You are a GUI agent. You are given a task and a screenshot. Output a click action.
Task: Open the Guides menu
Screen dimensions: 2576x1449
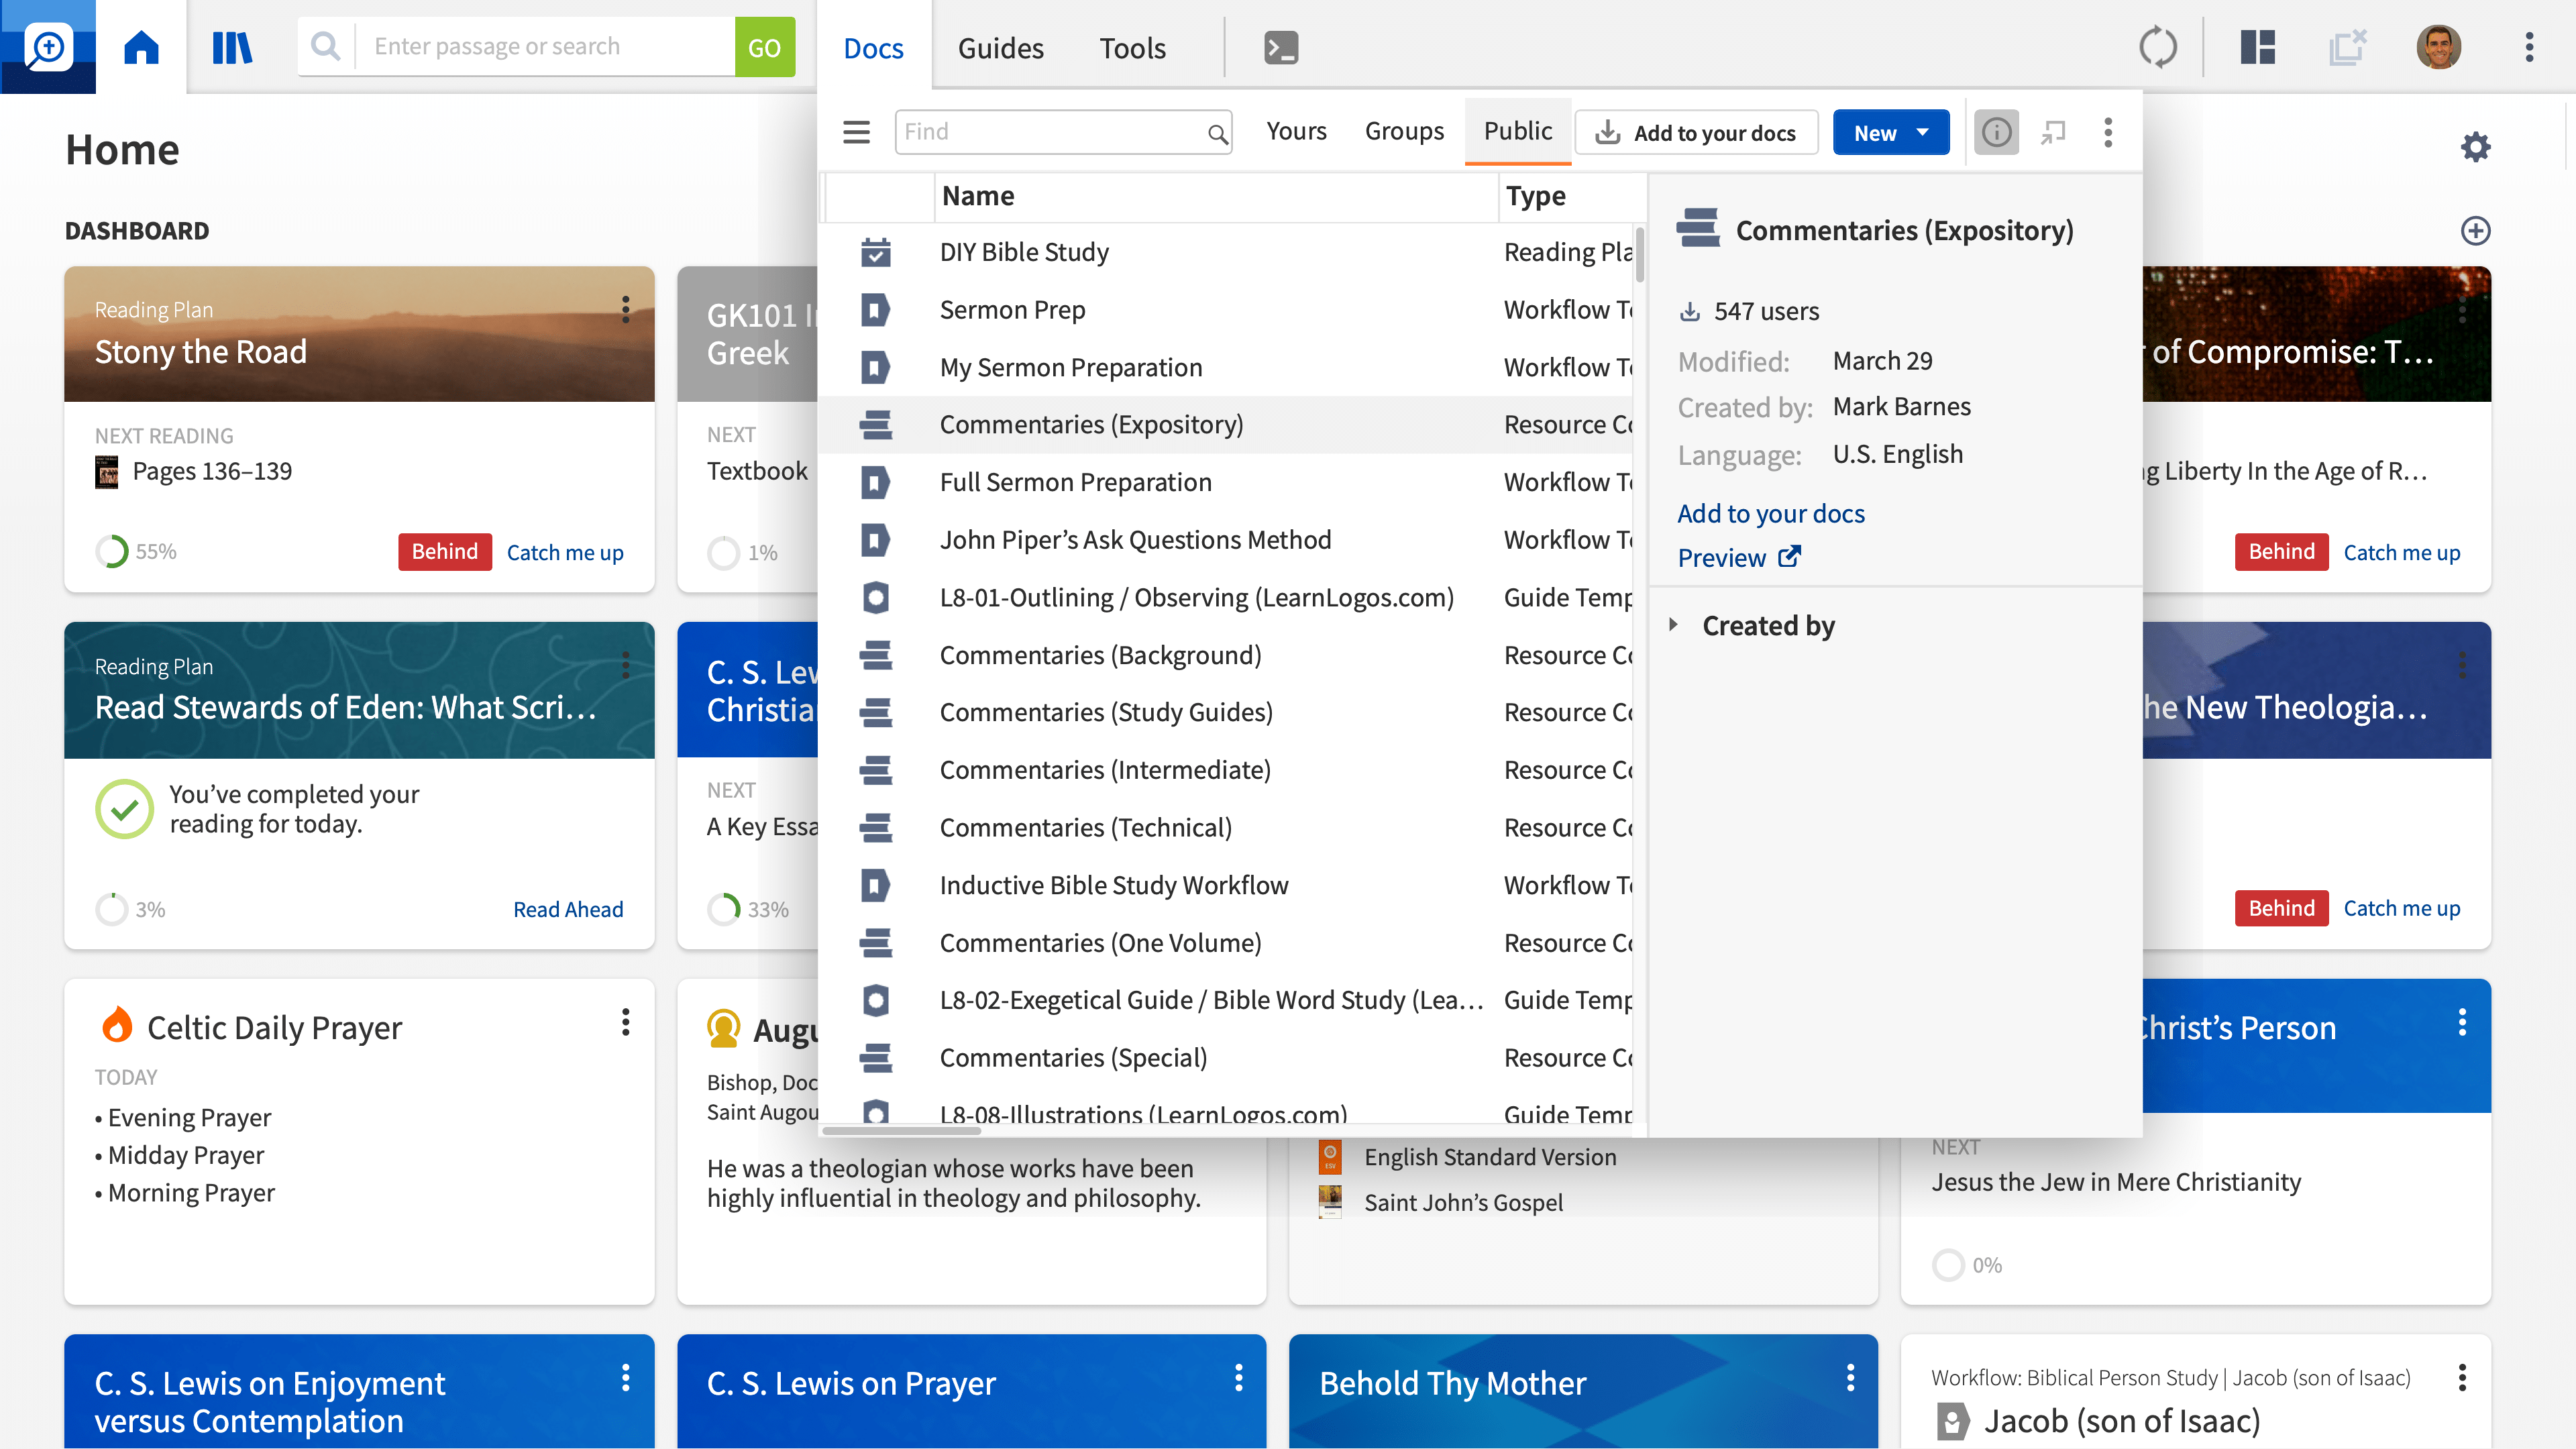click(1000, 47)
